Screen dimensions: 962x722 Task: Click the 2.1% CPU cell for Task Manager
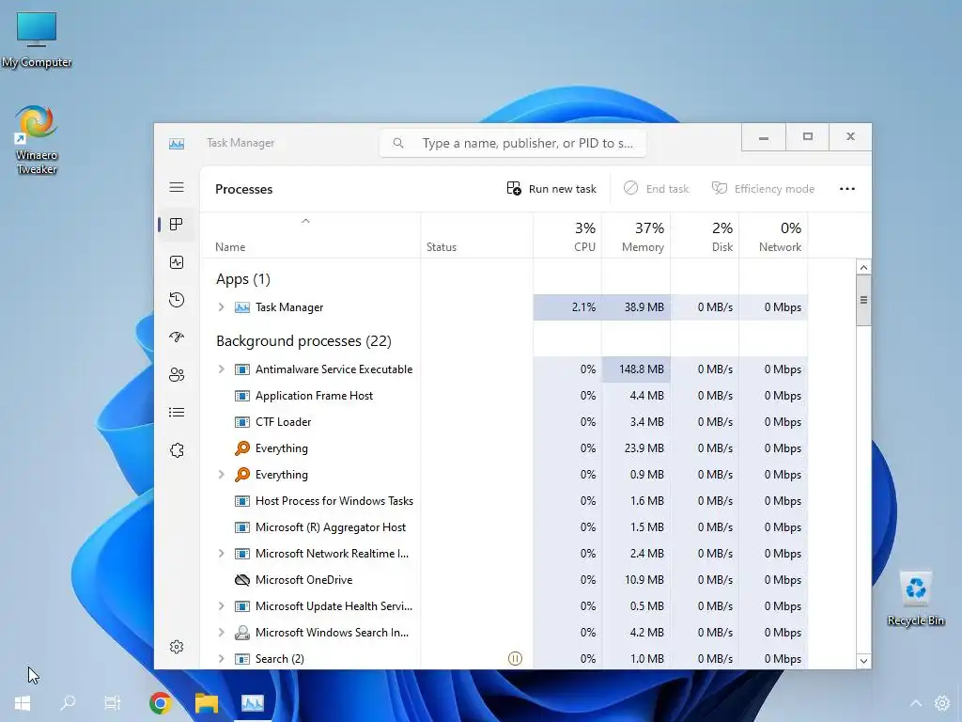tap(567, 307)
